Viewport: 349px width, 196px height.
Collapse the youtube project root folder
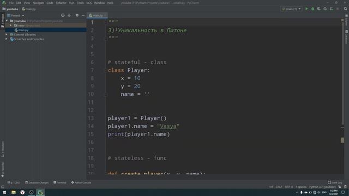coord(7,21)
